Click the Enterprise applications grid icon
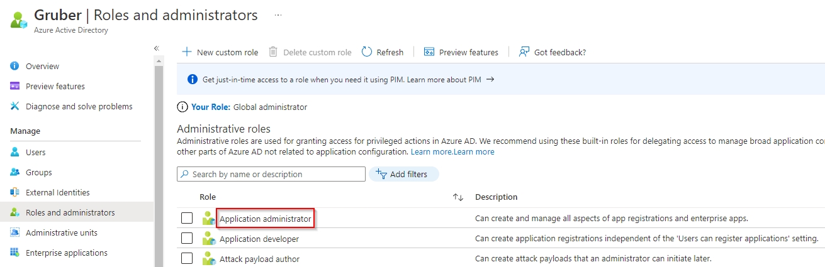The width and height of the screenshot is (825, 267). 15,253
